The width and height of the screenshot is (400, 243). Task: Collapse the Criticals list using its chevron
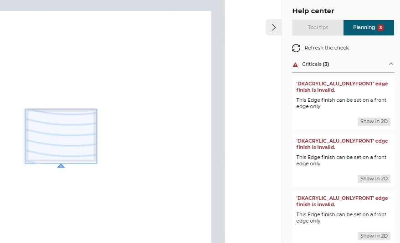(x=391, y=64)
